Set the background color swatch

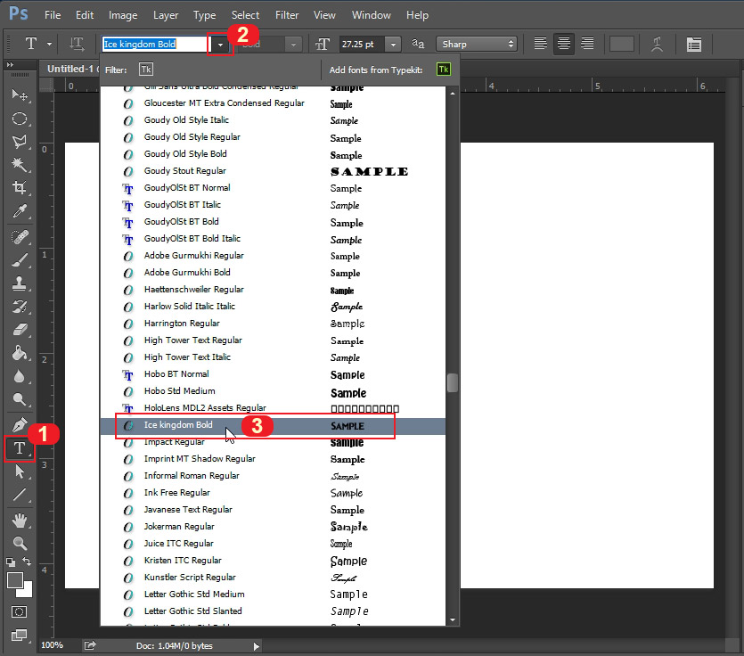[26, 591]
